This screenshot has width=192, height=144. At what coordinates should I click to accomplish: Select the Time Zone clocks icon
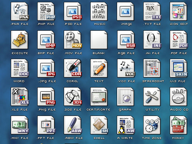pos(152,125)
